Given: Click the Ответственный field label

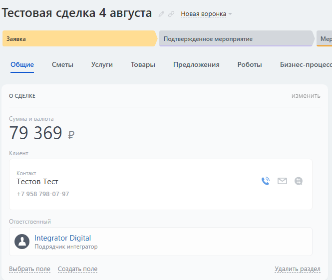Looking at the screenshot, I should (x=30, y=222).
